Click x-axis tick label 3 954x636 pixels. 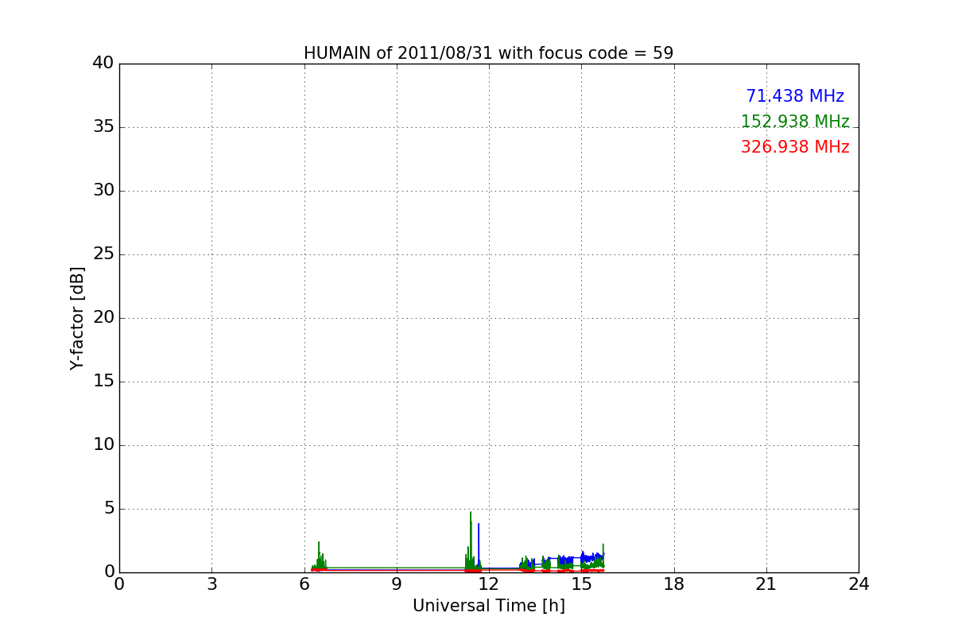point(211,584)
